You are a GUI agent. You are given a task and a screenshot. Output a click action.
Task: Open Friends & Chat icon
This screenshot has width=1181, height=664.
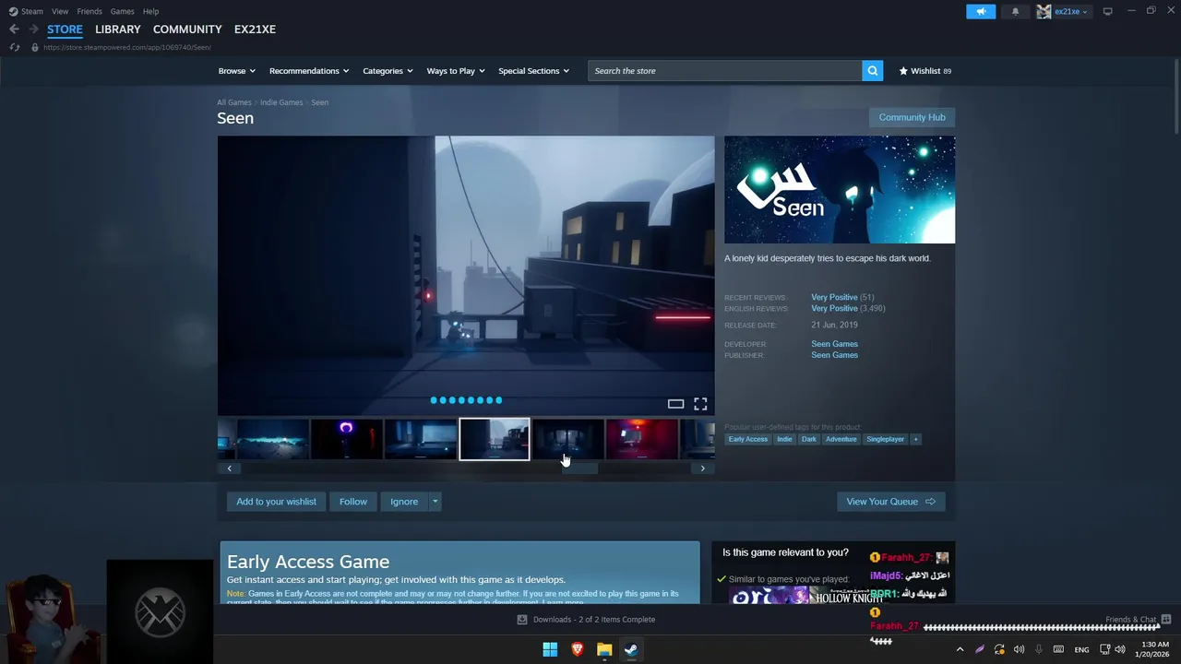1165,619
